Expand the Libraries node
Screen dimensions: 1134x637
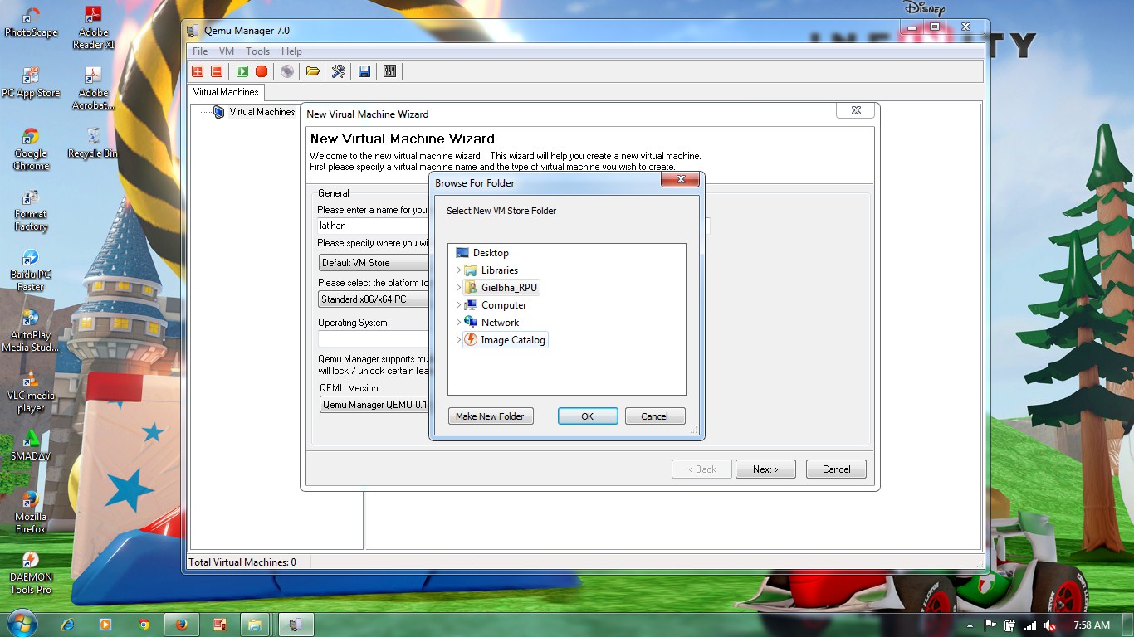(458, 270)
